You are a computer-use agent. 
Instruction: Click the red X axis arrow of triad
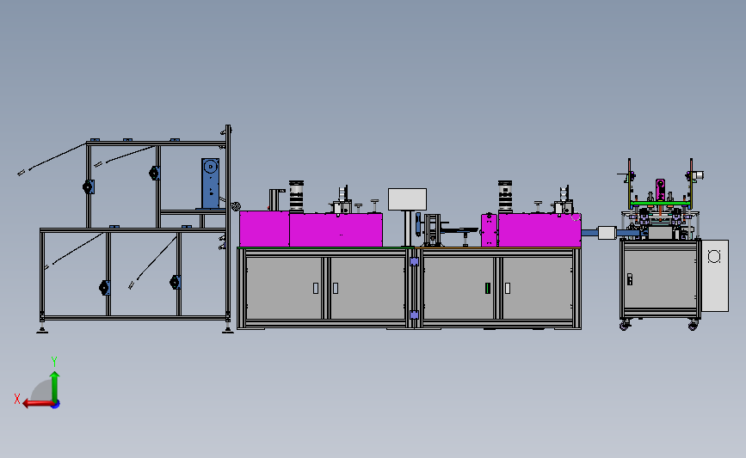[37, 403]
